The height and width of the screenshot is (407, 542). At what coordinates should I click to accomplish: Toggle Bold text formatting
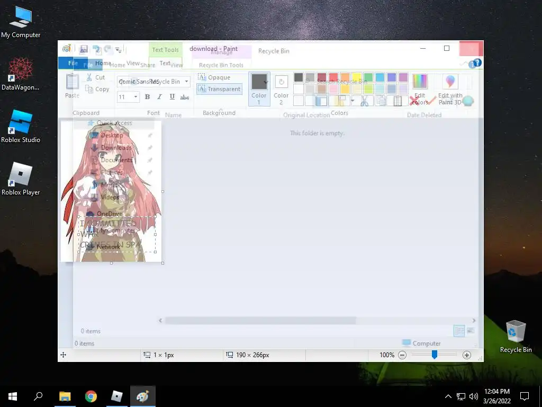point(147,97)
